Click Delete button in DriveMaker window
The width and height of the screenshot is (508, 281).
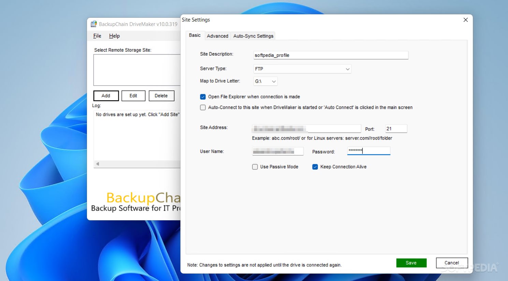click(x=161, y=96)
